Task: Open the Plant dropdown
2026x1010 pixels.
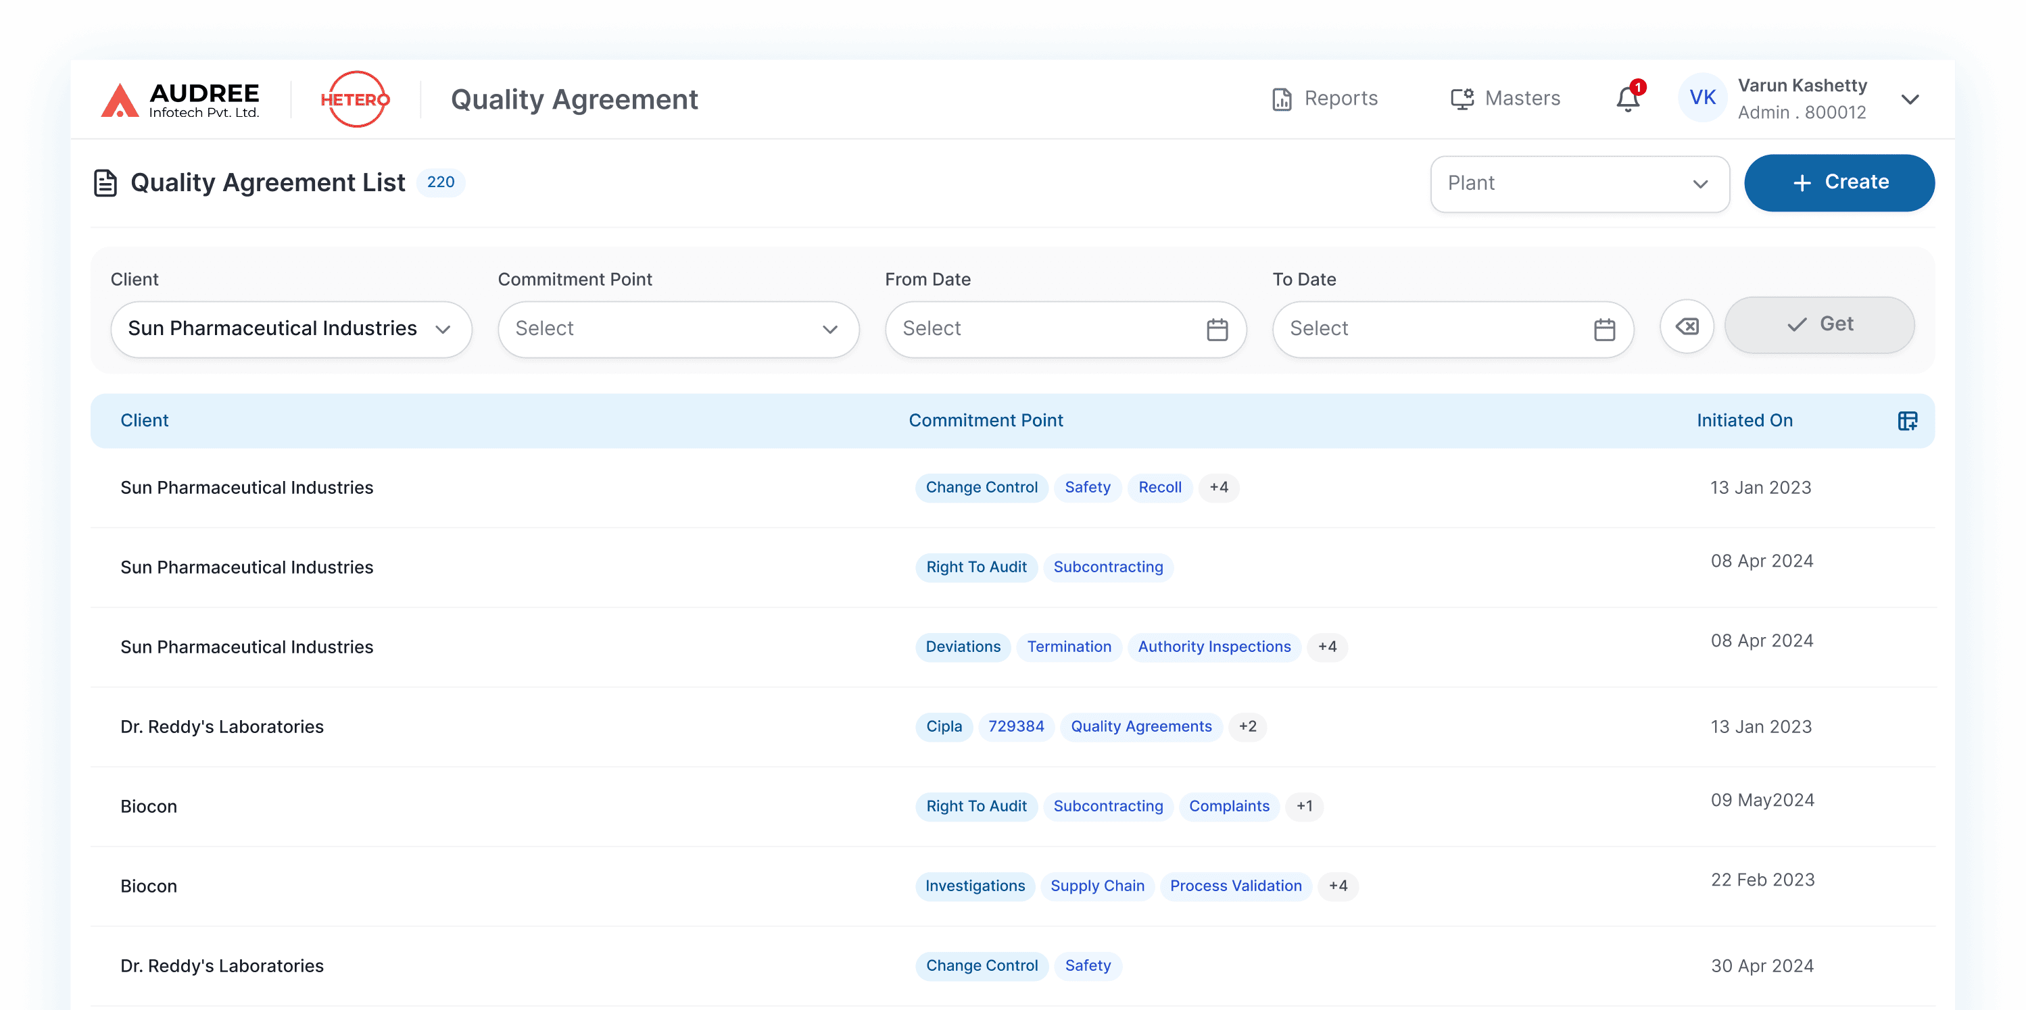Action: [1578, 184]
